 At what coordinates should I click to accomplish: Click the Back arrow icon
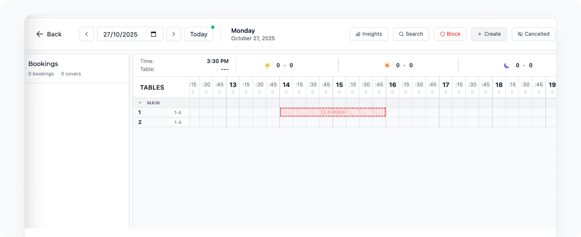click(40, 34)
